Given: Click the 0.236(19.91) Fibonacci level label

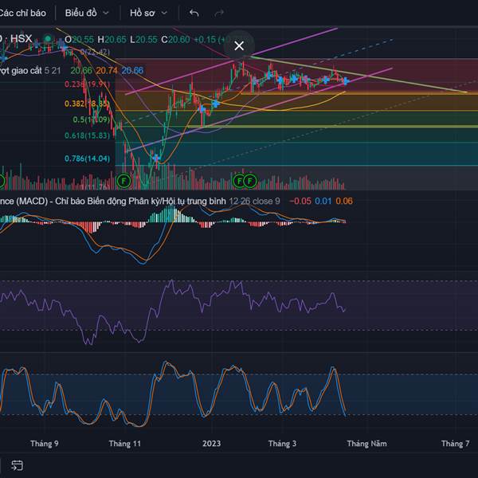Looking at the screenshot, I should (87, 84).
